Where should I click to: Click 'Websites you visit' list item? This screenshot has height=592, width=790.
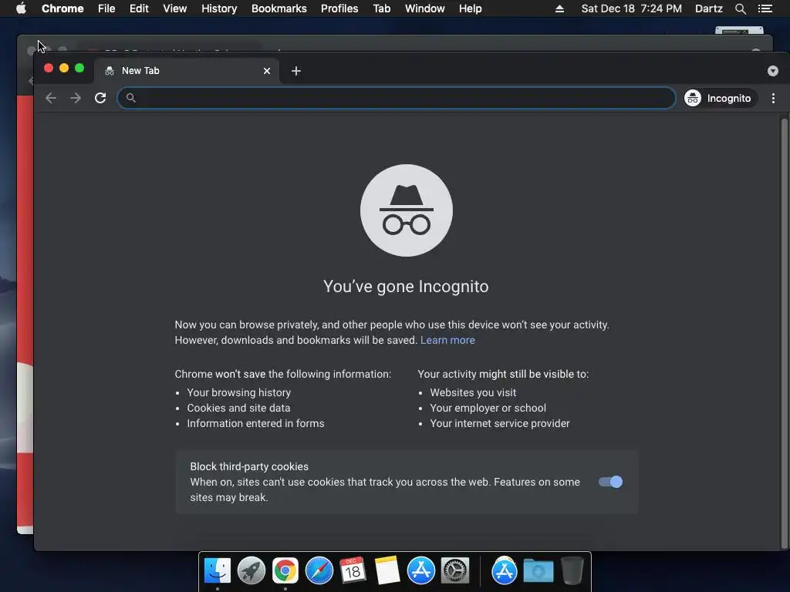473,392
